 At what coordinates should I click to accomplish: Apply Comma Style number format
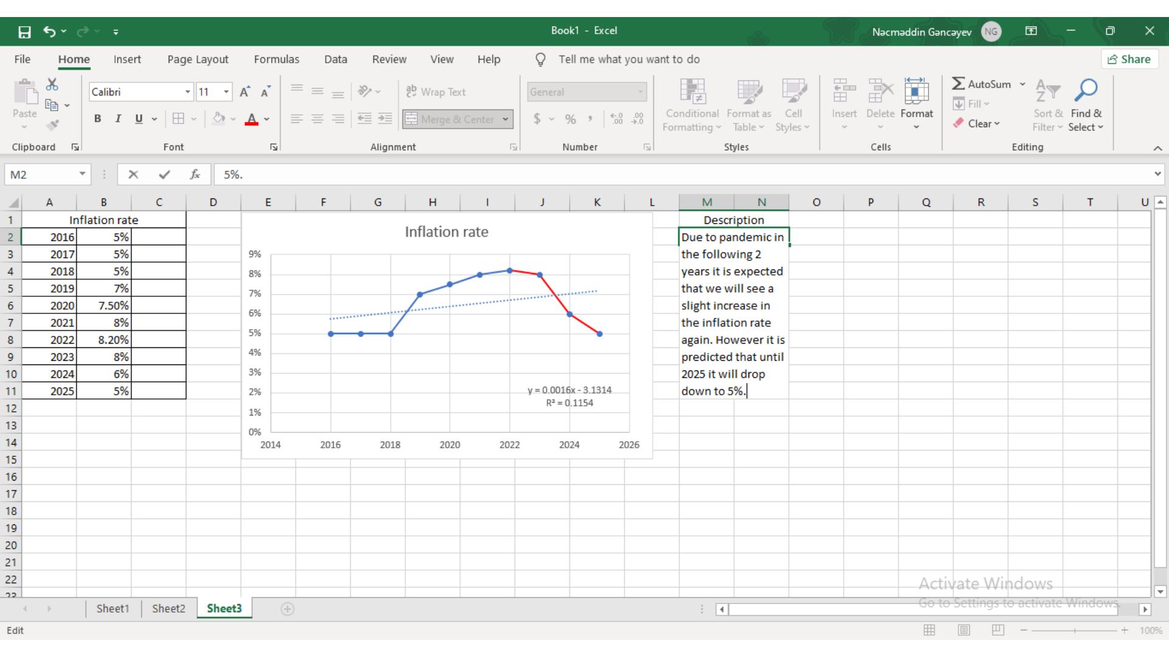pos(590,119)
